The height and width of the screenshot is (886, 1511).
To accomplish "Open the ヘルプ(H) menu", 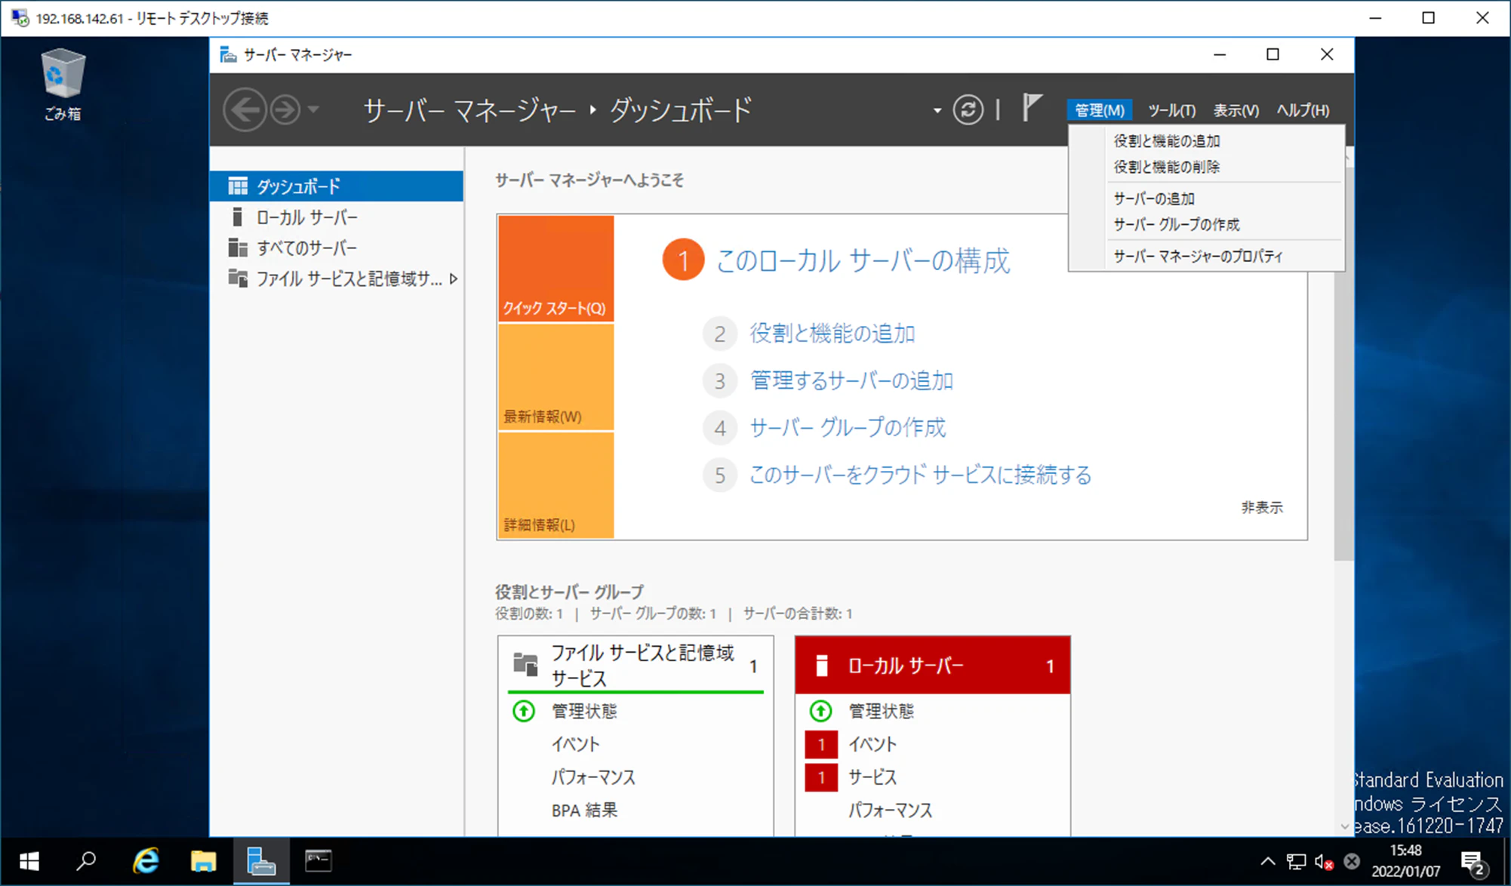I will click(x=1303, y=110).
